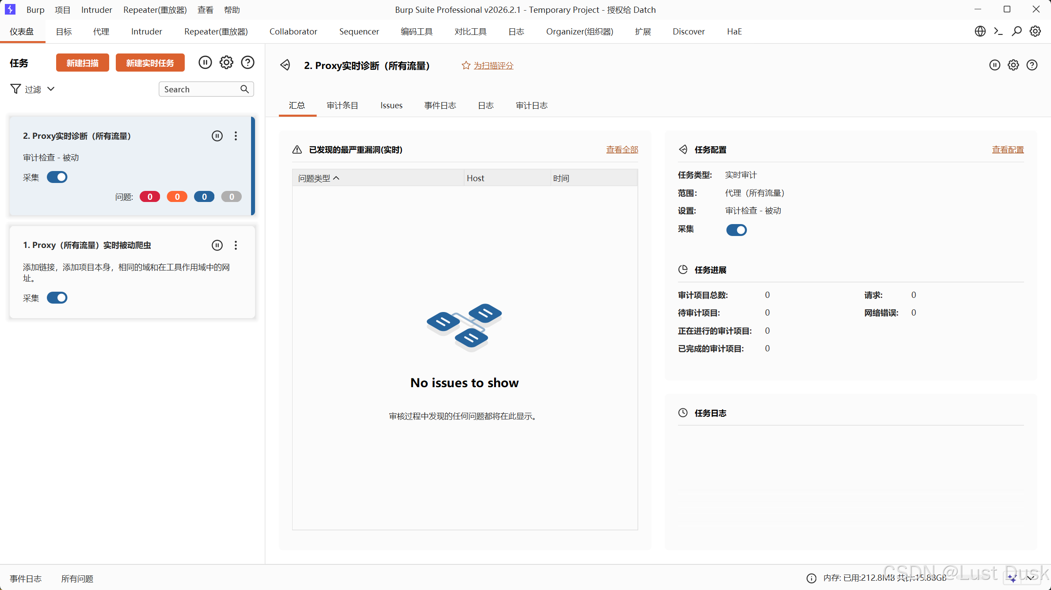Switch to the 编码工具 tab
The width and height of the screenshot is (1051, 590).
click(417, 31)
